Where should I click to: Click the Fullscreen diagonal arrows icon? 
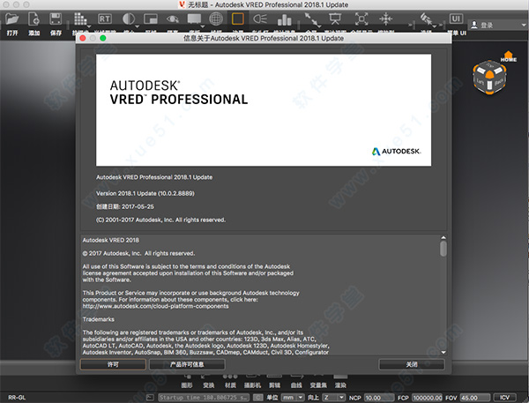pyautogui.click(x=312, y=19)
